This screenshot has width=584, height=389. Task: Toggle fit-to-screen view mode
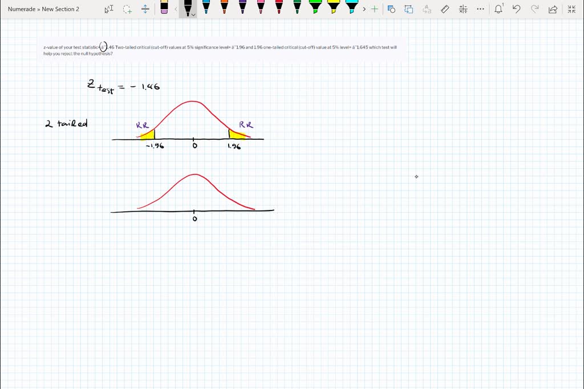(x=571, y=9)
